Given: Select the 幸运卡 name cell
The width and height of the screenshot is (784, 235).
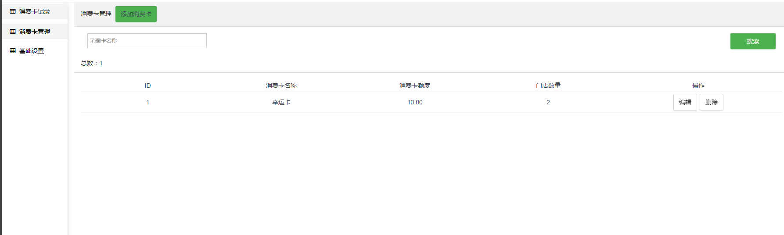Looking at the screenshot, I should [281, 102].
